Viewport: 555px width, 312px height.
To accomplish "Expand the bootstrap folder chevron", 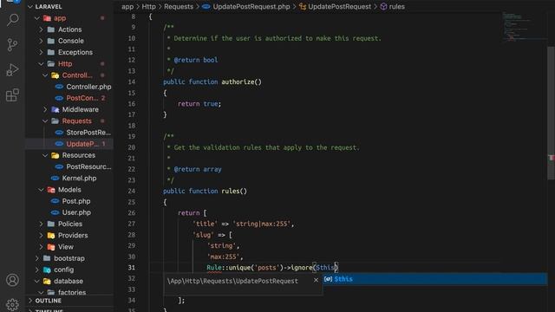I will click(36, 258).
